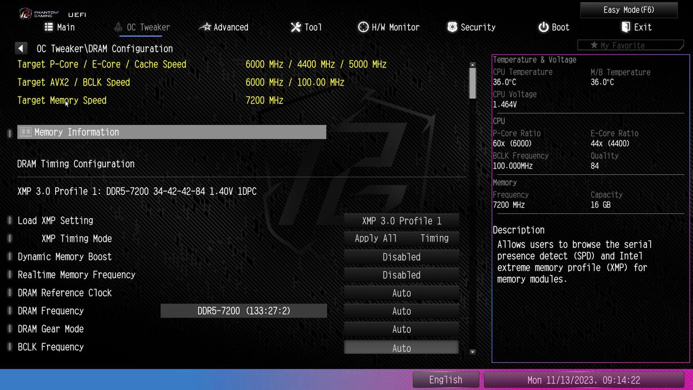Click the date and time display
Screen dimensions: 693x390
(584, 380)
